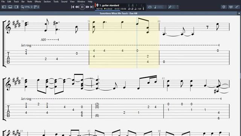Viewport: 241px width, 136px height.
Task: Open the View menu
Action: [72, 2]
